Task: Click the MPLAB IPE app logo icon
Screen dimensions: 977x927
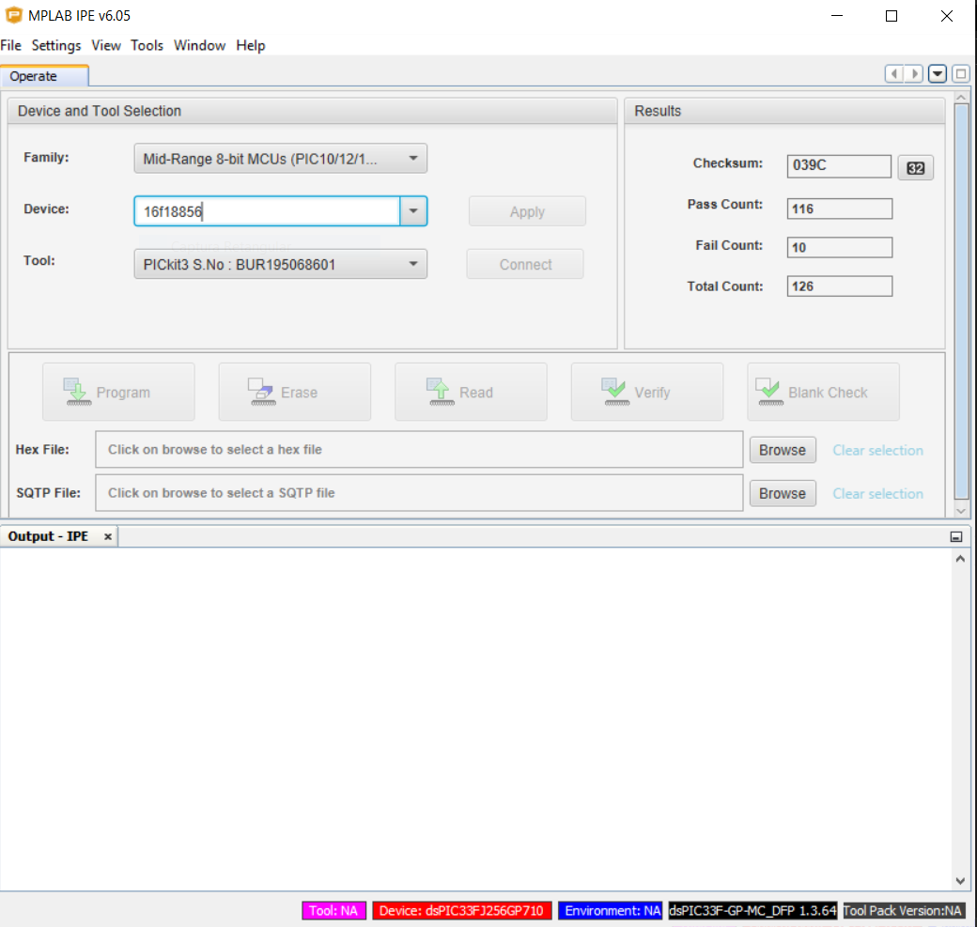Action: (x=13, y=15)
